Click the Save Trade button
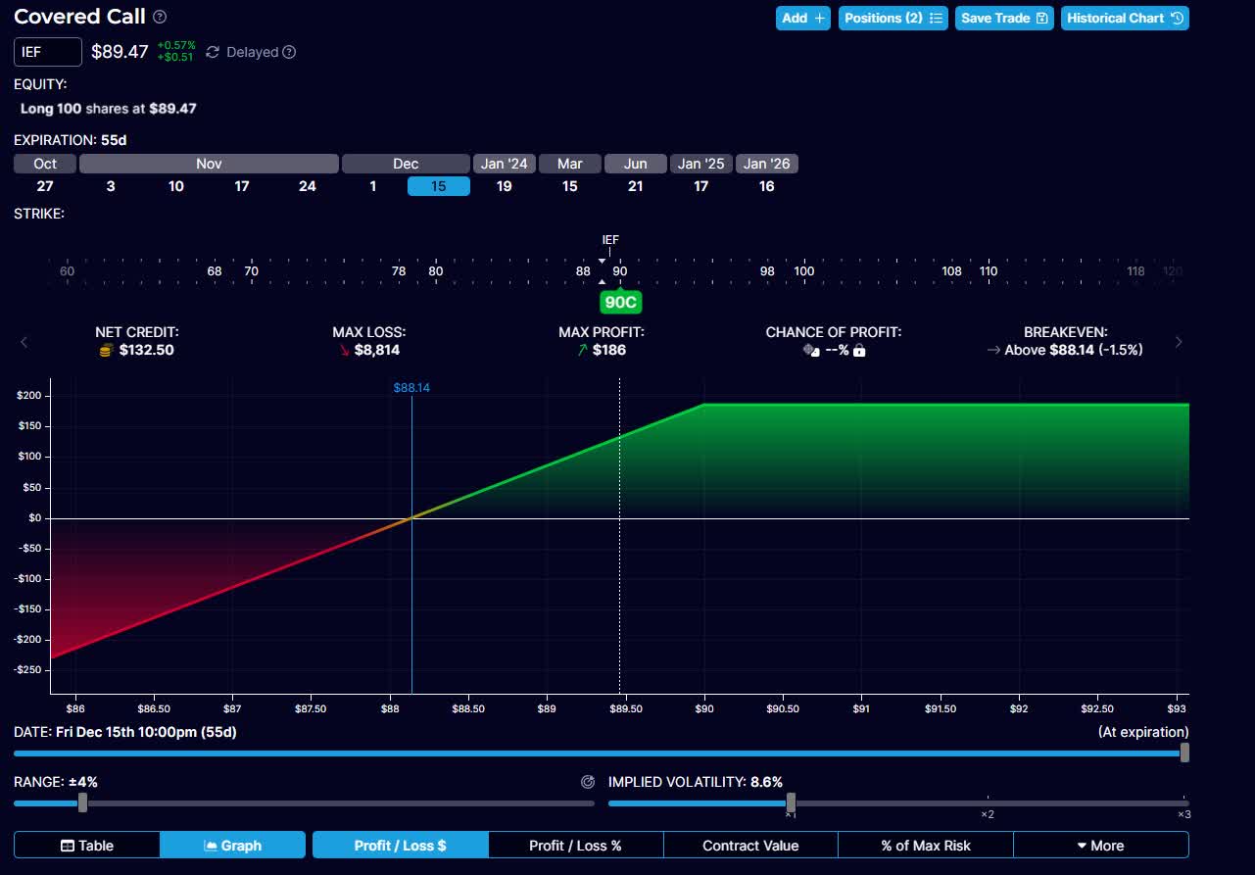The width and height of the screenshot is (1255, 875). [1003, 18]
